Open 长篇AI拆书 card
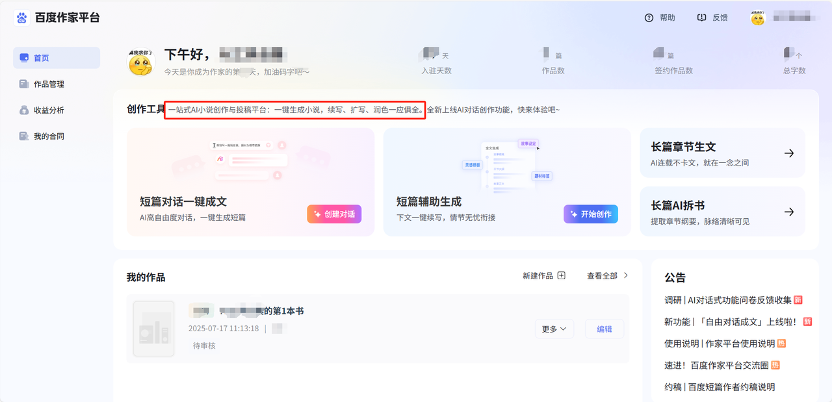832x402 pixels. [723, 212]
